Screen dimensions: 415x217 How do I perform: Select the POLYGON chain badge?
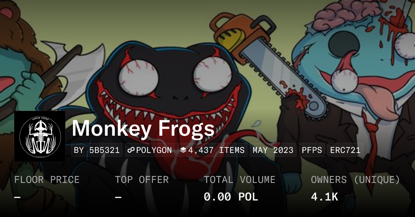(150, 150)
